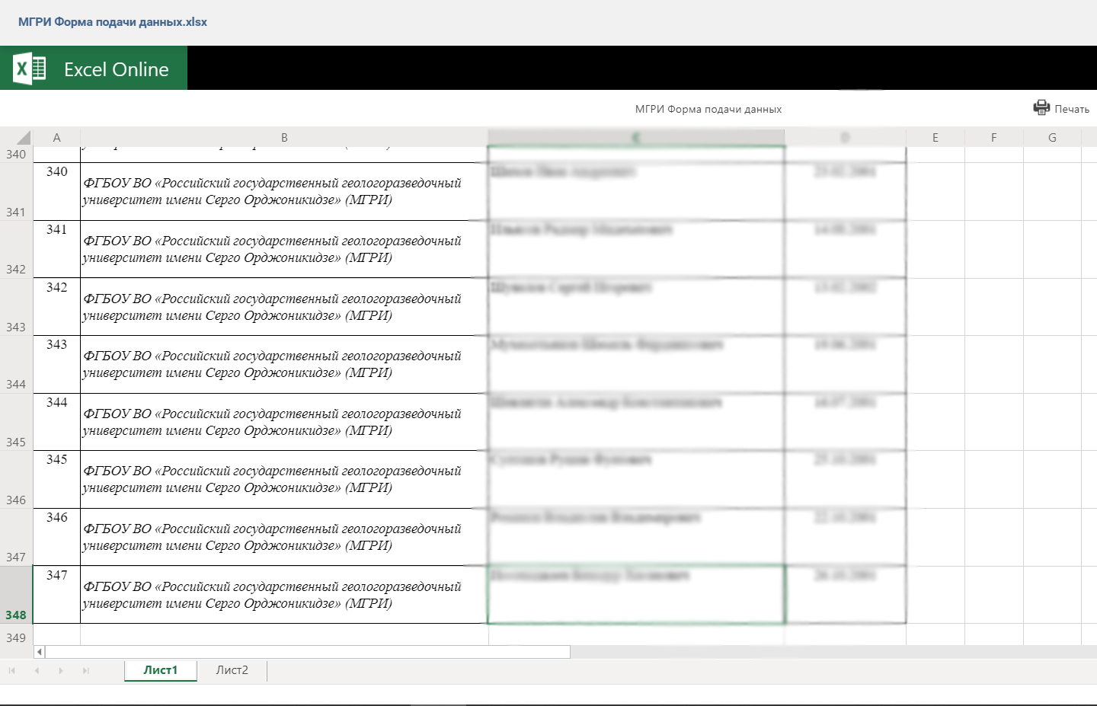
Task: Click the row 349 header
Action: click(x=16, y=638)
